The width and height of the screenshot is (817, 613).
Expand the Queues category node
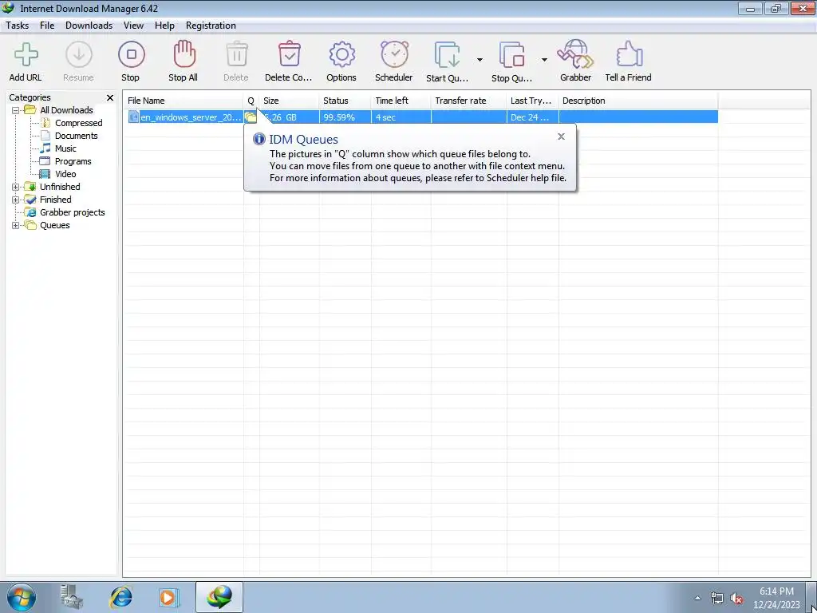pyautogui.click(x=16, y=226)
